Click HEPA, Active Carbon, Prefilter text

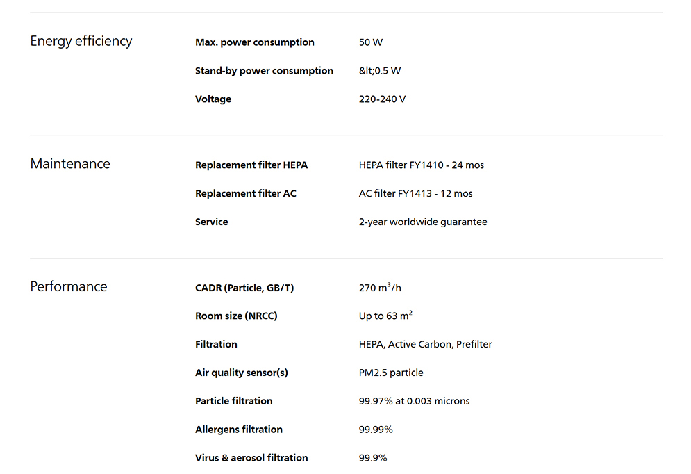[x=425, y=344]
